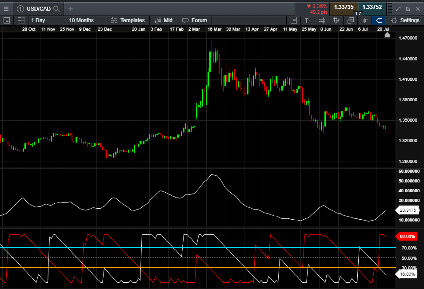Screen dimensions: 424x289
Task: Click the 16 Mar date label
Action: (214, 29)
